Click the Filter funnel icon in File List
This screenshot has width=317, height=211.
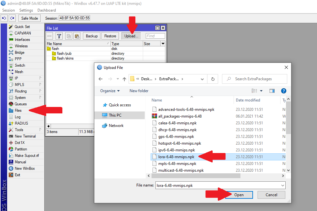pos(59,36)
